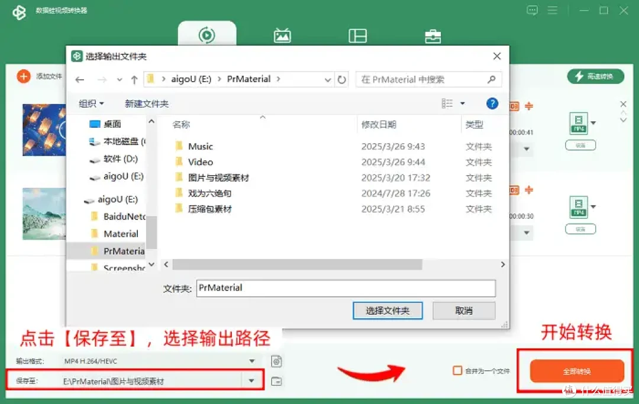Expand format dropdown arrow beside second MP4 icon
The width and height of the screenshot is (639, 404).
point(593,207)
